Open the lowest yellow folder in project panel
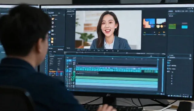The image size is (194, 111). coord(52,42)
